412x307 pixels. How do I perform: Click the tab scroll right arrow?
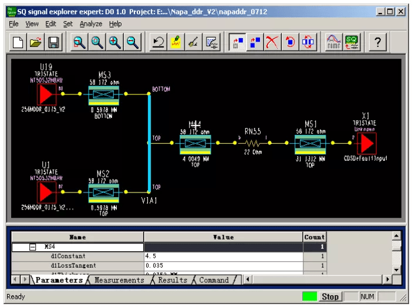tap(25, 279)
